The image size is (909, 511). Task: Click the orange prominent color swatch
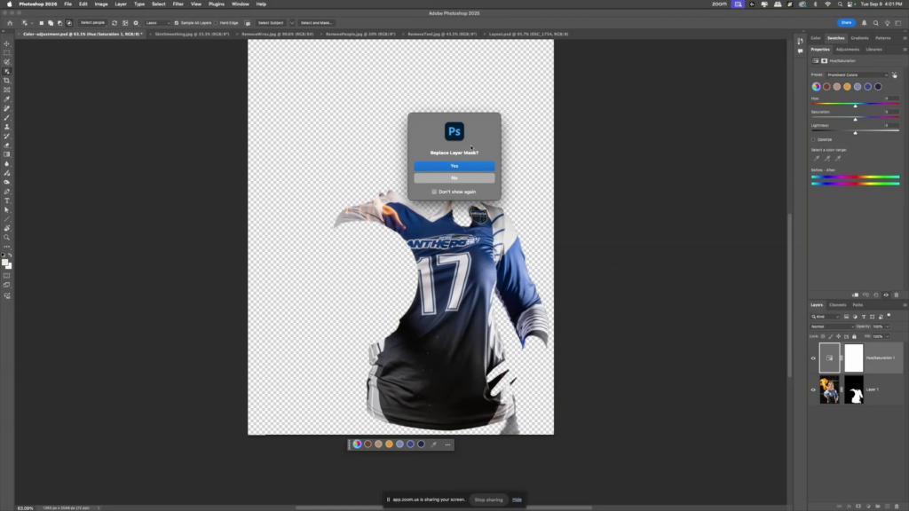point(847,87)
